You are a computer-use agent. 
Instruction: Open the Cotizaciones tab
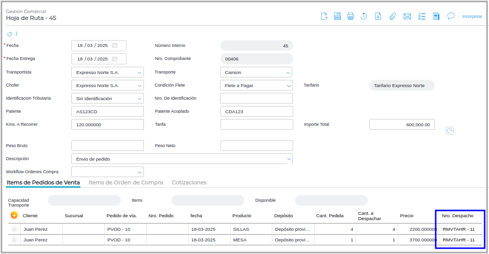(x=189, y=183)
